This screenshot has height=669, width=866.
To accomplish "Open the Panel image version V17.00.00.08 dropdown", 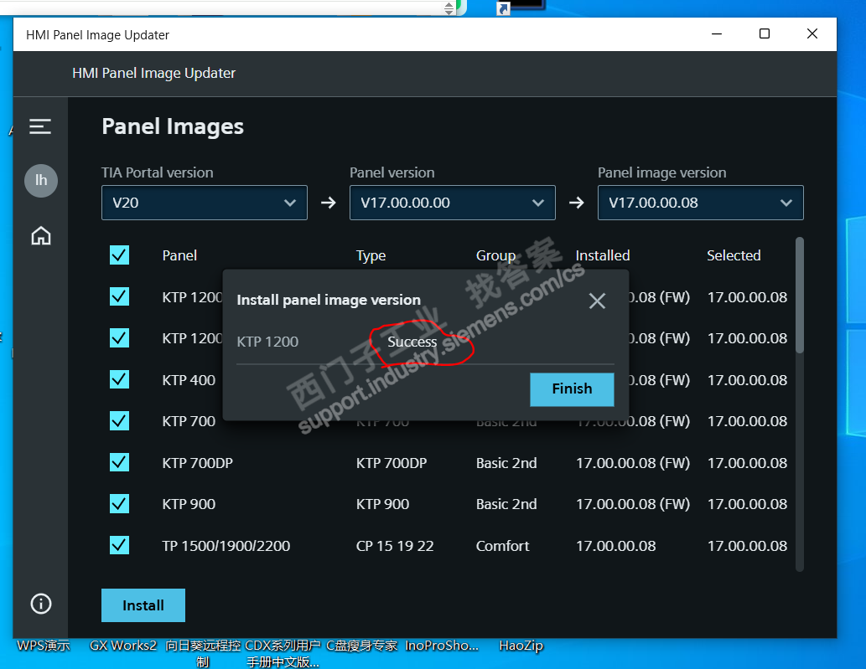I will [x=700, y=203].
